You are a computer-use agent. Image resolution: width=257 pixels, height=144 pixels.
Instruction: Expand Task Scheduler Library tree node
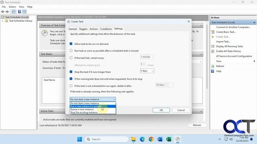[x=2, y=21]
